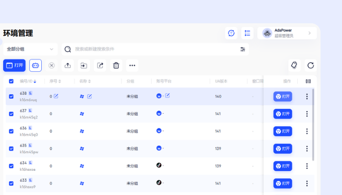Image resolution: width=342 pixels, height=195 pixels.
Task: Open the vertical dots menu for row 633
Action: pos(307,184)
